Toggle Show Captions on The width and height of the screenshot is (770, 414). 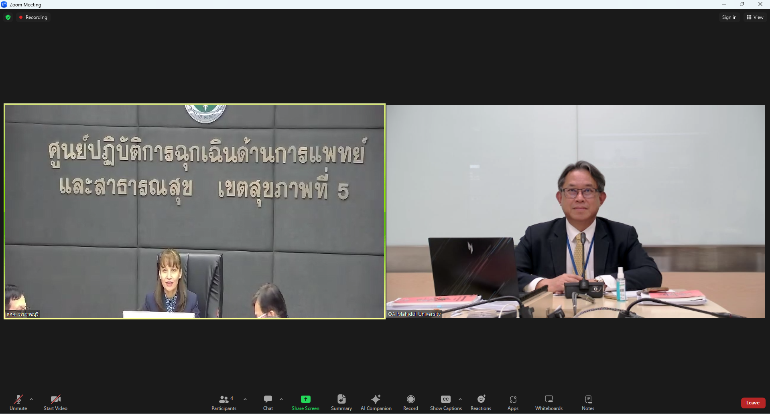tap(445, 402)
